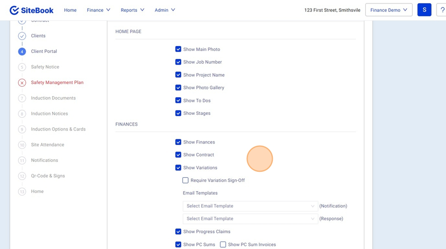This screenshot has height=249, width=446.
Task: Open the Notification email template dropdown
Action: coord(250,206)
